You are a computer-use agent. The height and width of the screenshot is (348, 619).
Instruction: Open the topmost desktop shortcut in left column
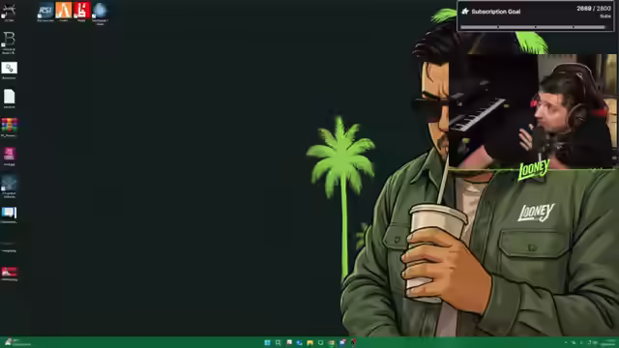tap(9, 13)
